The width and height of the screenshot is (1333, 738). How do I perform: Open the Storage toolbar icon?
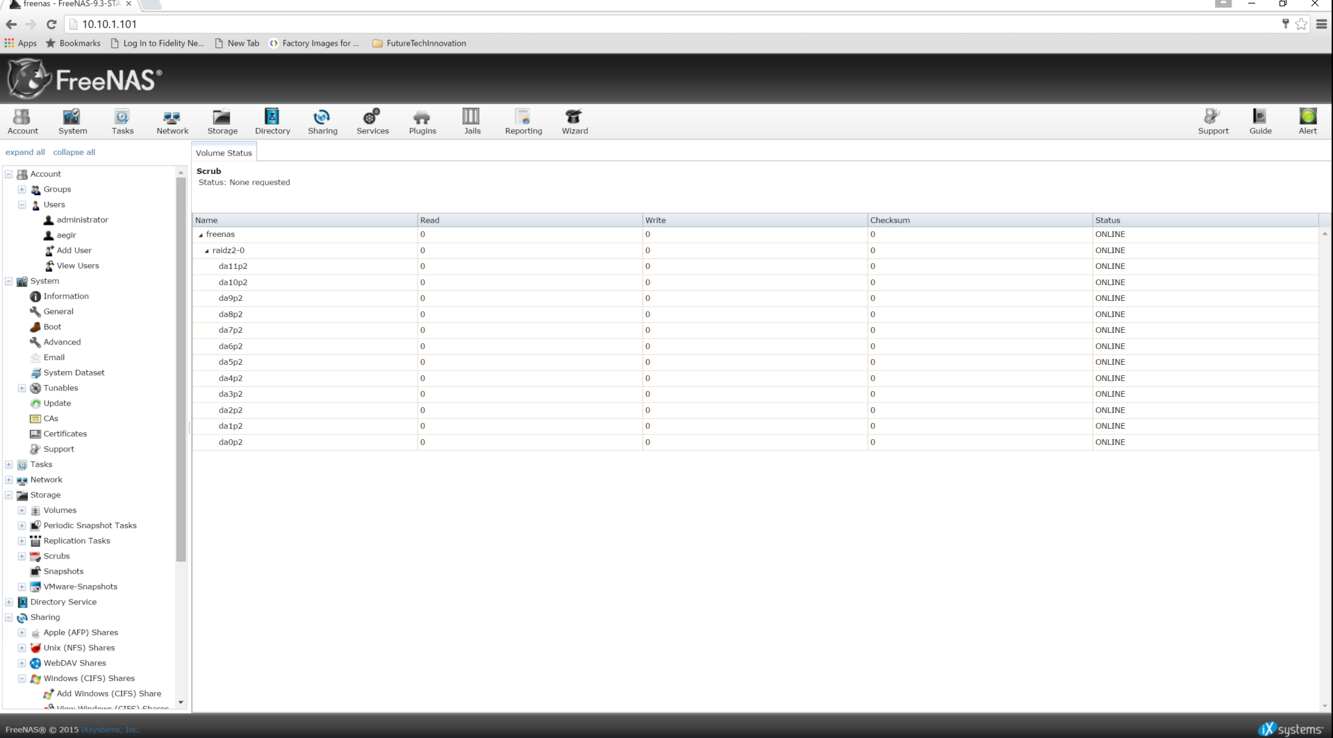point(222,121)
